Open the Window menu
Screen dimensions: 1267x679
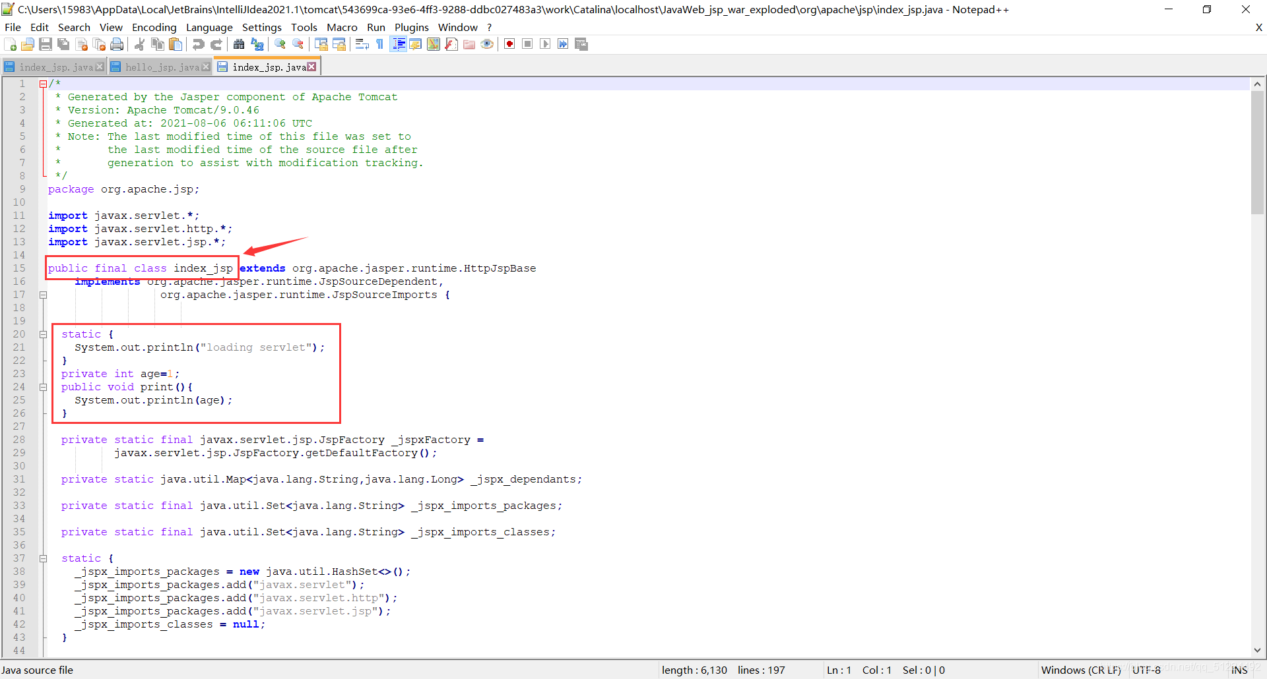coord(457,27)
